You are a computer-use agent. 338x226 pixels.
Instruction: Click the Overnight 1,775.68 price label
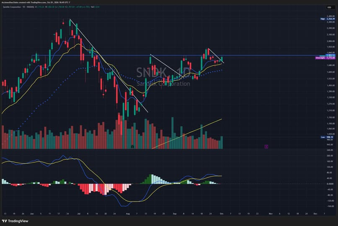[325, 58]
